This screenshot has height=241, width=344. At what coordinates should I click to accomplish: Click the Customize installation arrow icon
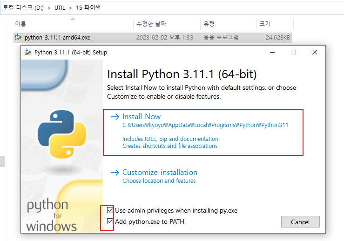point(115,173)
